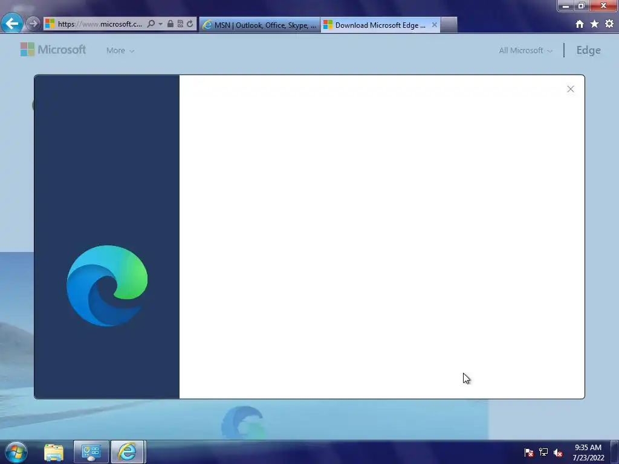
Task: Go to the browser Home page icon
Action: pos(580,24)
